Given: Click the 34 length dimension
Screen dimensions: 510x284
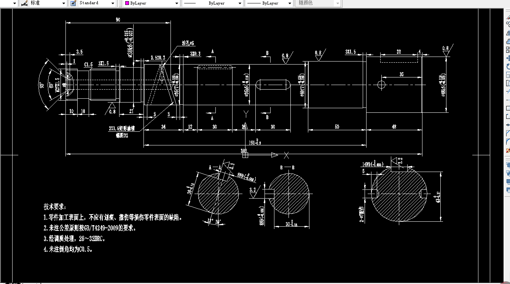Looking at the screenshot, I should [x=163, y=127].
